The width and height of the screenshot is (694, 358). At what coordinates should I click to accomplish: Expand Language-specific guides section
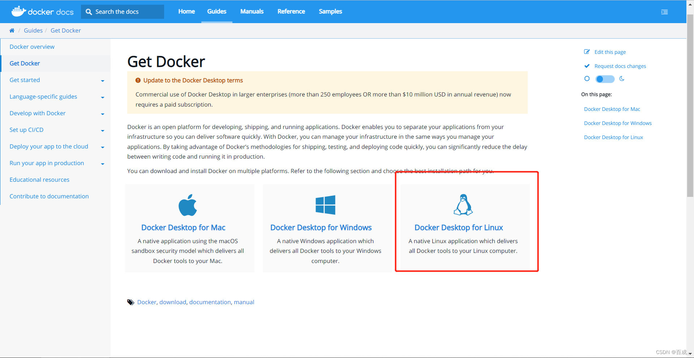point(103,97)
